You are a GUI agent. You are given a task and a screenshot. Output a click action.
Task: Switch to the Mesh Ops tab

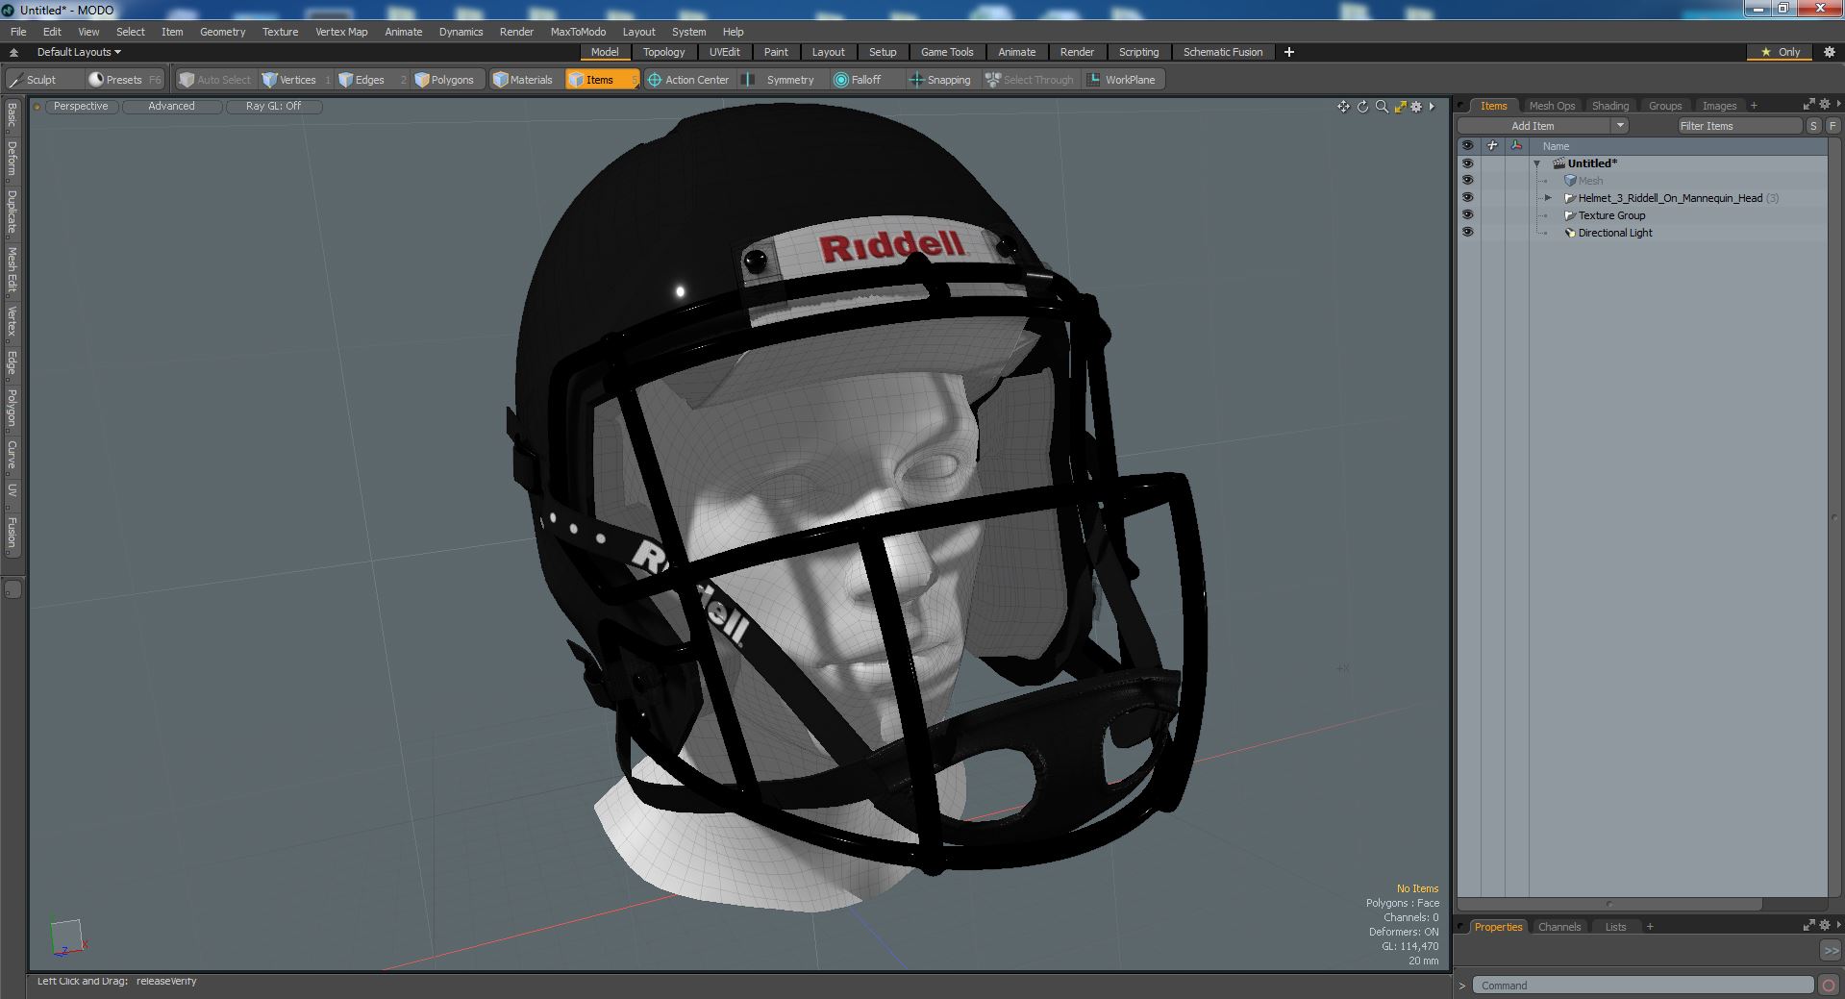[x=1552, y=106]
